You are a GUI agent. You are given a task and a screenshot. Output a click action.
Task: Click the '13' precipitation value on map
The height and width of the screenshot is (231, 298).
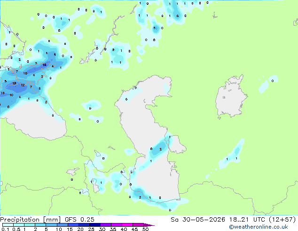pos(14,83)
